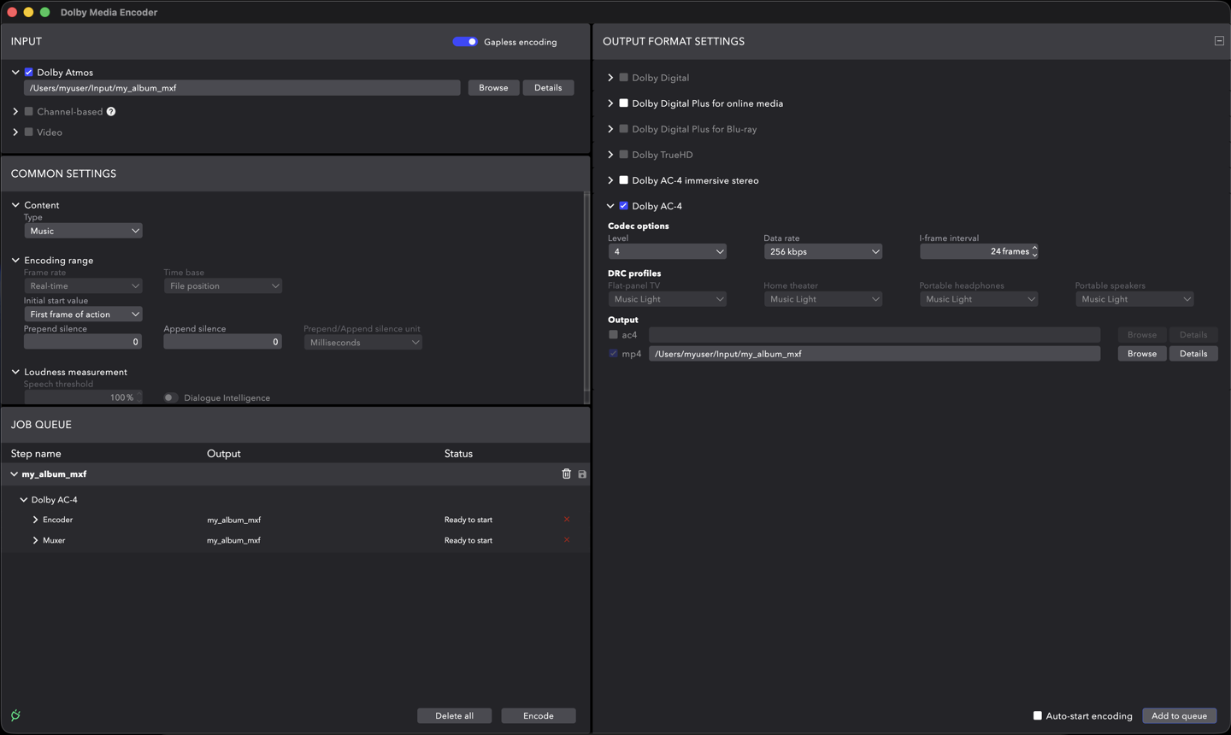Expand the Dolby TrueHD format section
The image size is (1231, 735).
coord(610,155)
